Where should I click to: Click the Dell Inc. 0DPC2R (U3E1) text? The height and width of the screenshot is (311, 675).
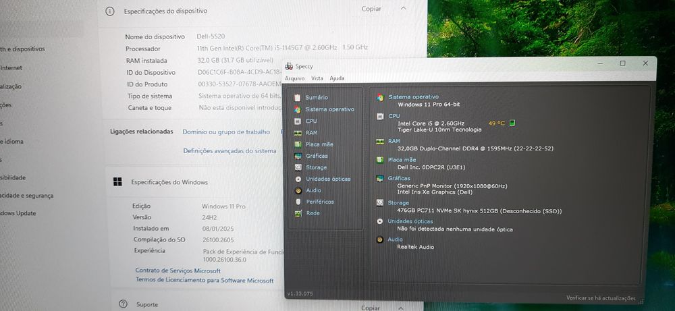click(431, 167)
